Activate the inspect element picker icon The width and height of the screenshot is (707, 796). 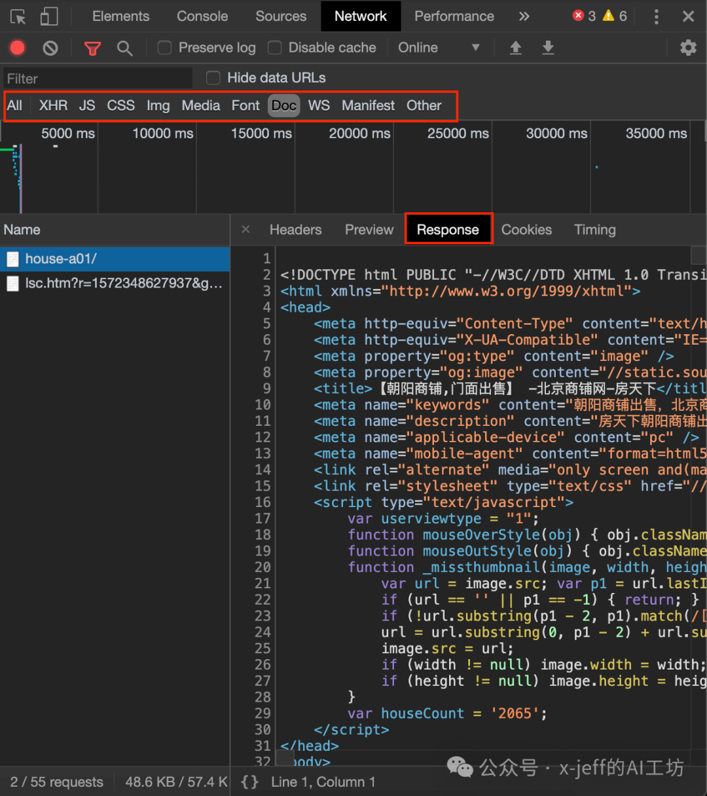pos(18,16)
